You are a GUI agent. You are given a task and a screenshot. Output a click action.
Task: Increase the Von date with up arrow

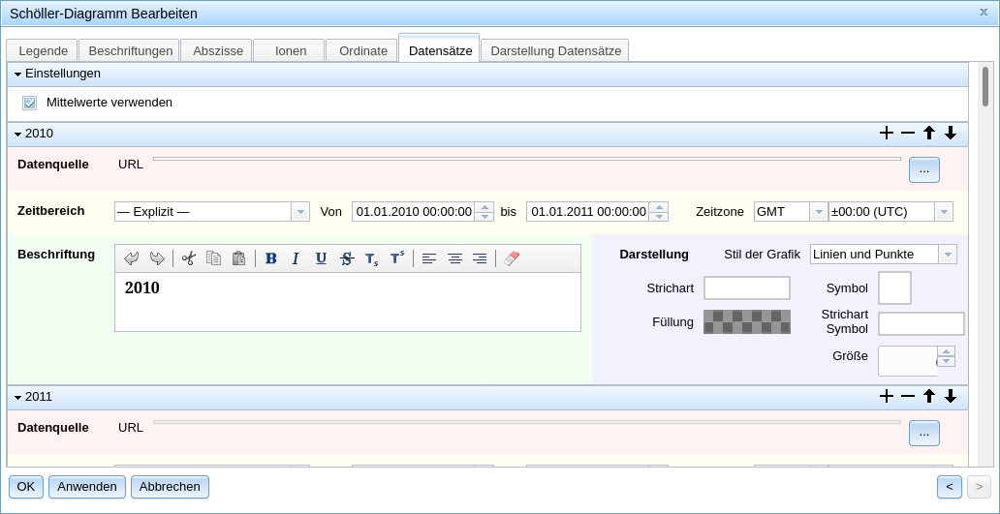coord(485,207)
